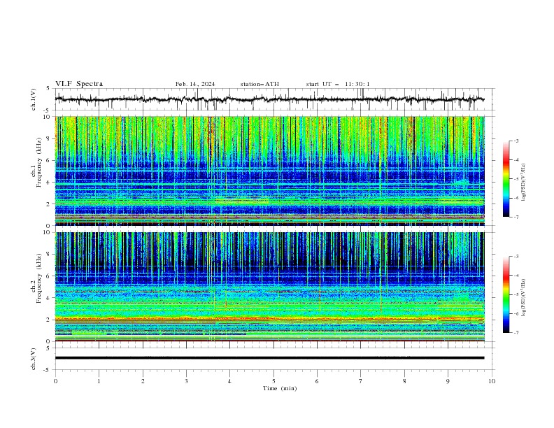Click the "1" tick on the time axis

99,381
